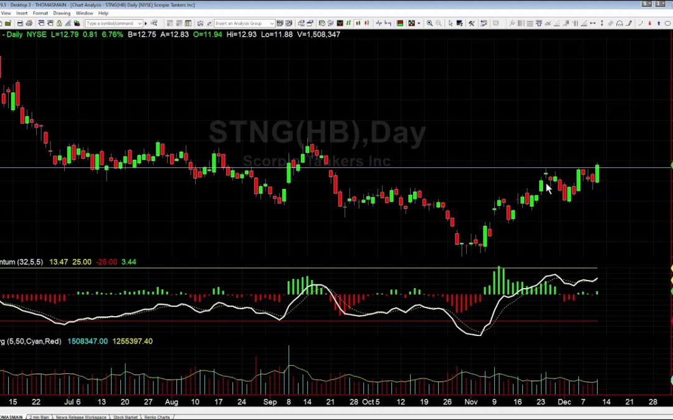Select the horizontal line drawing tool

(530, 24)
